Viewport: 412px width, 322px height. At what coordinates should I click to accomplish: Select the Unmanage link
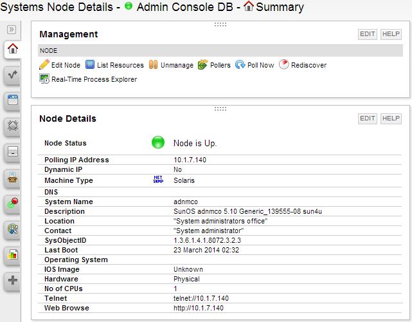[177, 65]
